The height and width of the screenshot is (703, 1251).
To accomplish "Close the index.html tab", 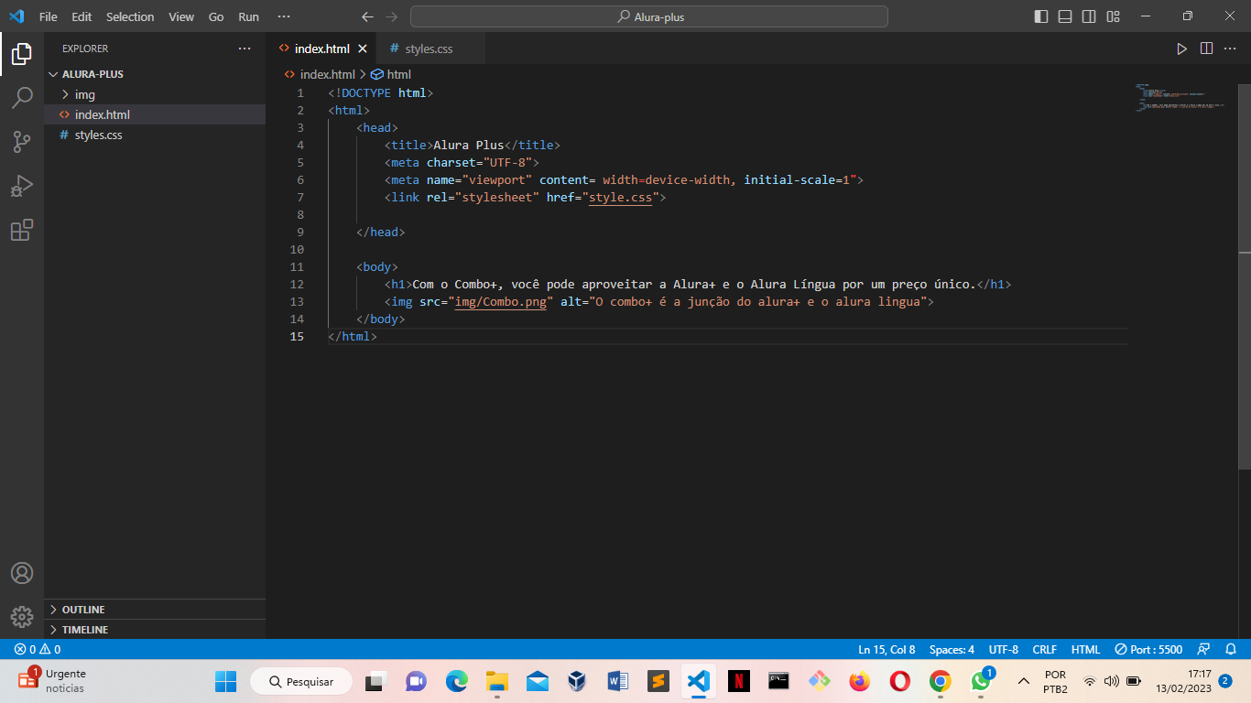I will point(363,49).
